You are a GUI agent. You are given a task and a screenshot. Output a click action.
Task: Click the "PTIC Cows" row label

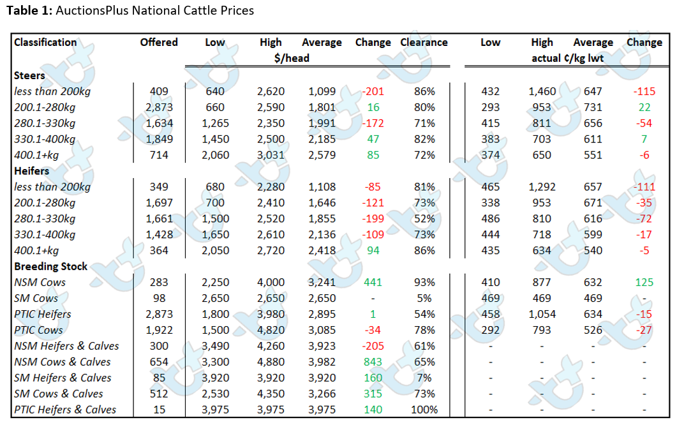(38, 331)
